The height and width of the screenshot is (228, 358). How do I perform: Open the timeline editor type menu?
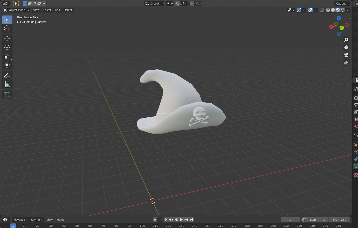click(6, 220)
